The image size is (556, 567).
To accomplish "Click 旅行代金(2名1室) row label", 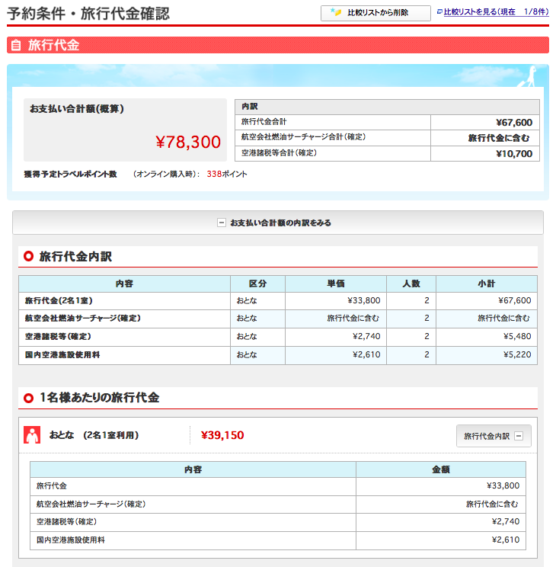I will pyautogui.click(x=59, y=300).
